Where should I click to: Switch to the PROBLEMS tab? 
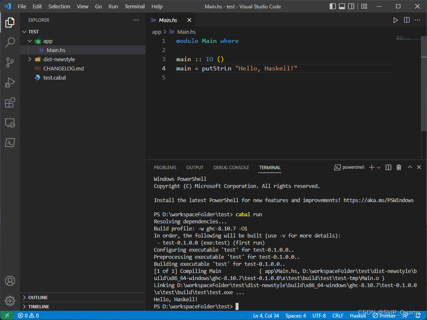tap(165, 167)
